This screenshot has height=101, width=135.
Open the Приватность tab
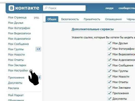pos(92,19)
